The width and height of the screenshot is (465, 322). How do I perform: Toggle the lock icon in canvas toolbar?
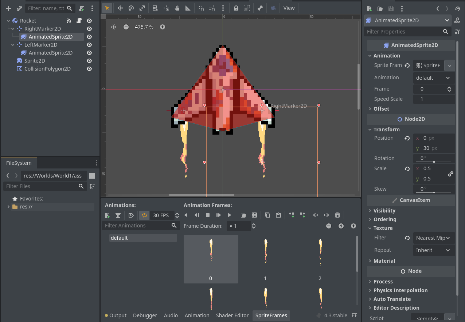coord(236,8)
